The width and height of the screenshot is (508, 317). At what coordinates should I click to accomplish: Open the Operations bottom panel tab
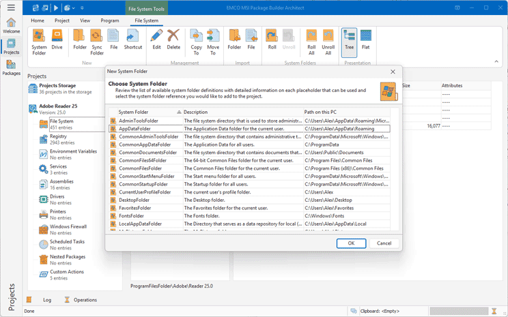(85, 299)
